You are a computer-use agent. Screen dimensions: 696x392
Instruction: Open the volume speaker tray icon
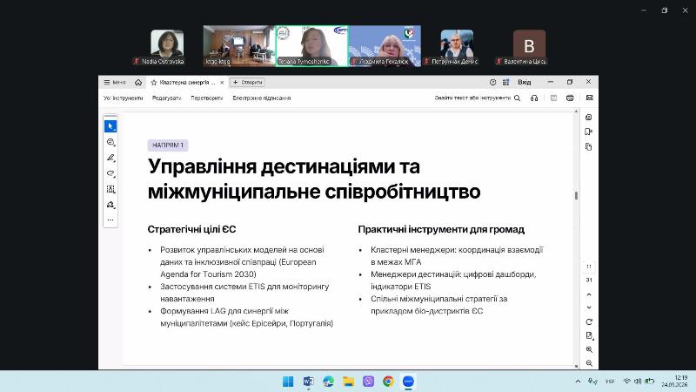(638, 382)
